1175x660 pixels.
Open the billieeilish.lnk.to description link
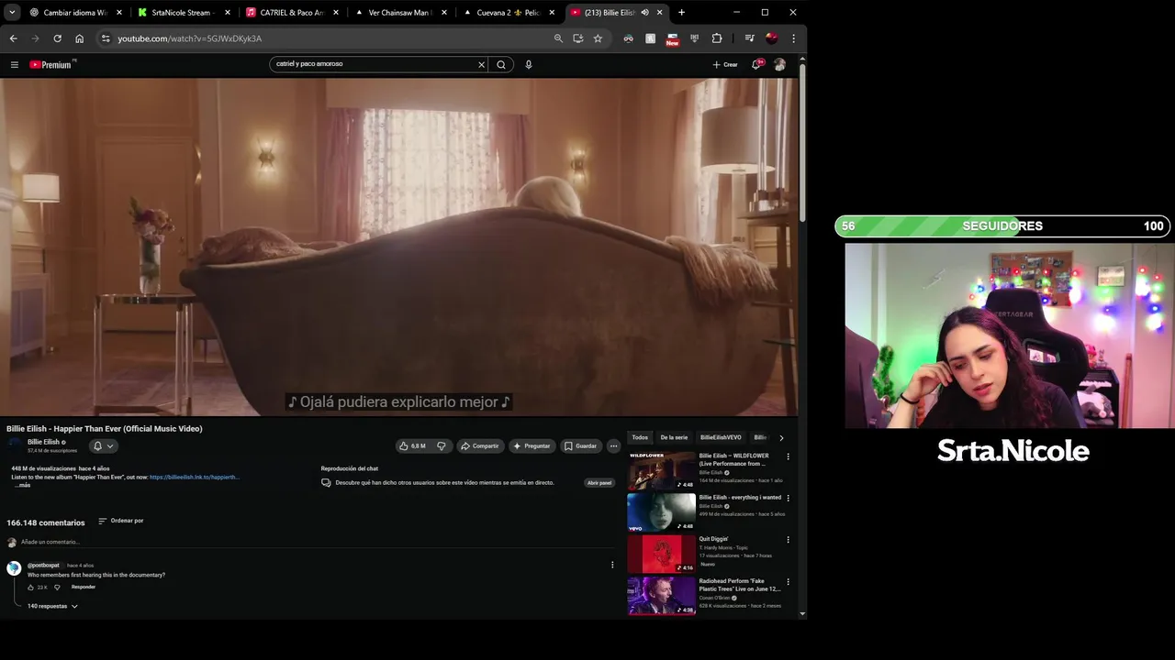click(194, 477)
